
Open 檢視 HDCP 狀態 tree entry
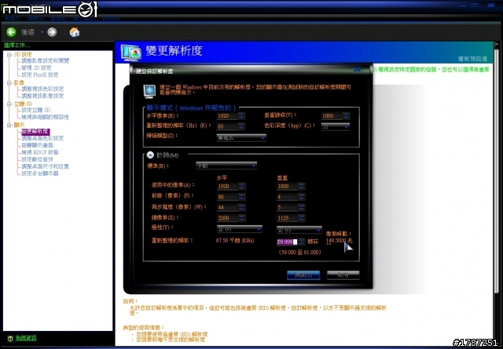coord(40,152)
